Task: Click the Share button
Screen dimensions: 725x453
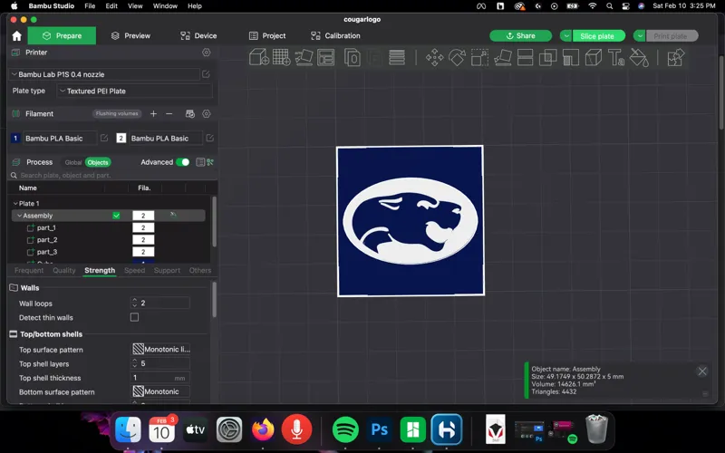Action: tap(520, 35)
